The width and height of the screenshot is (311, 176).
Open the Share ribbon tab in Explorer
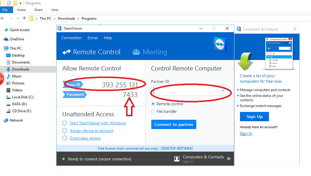point(38,10)
